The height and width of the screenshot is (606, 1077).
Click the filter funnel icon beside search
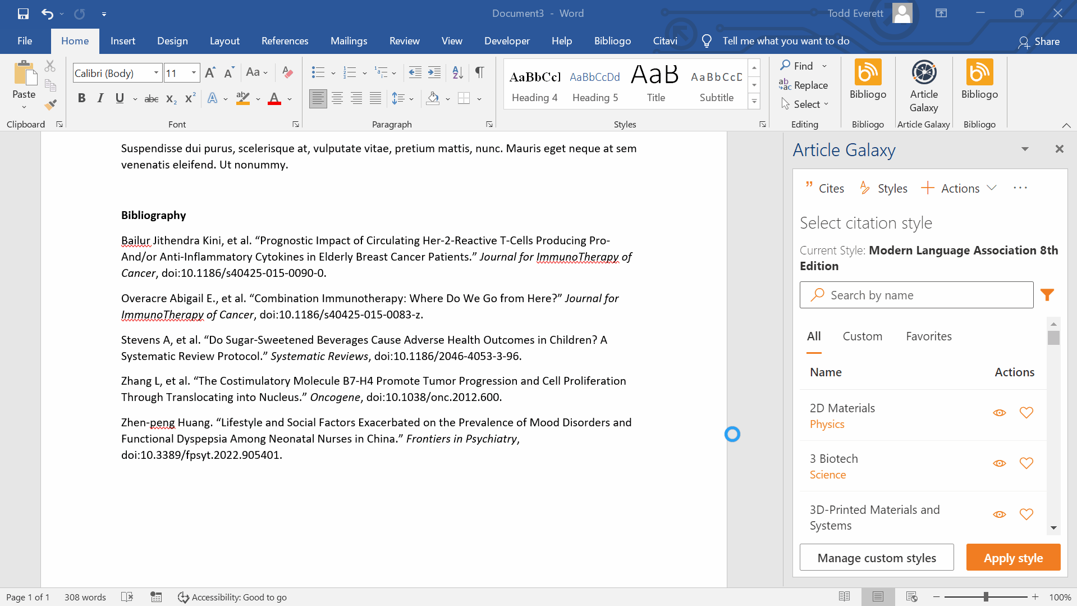tap(1047, 295)
